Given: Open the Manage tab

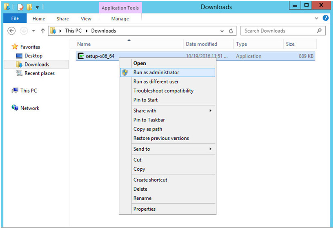Looking at the screenshot, I should 120,19.
